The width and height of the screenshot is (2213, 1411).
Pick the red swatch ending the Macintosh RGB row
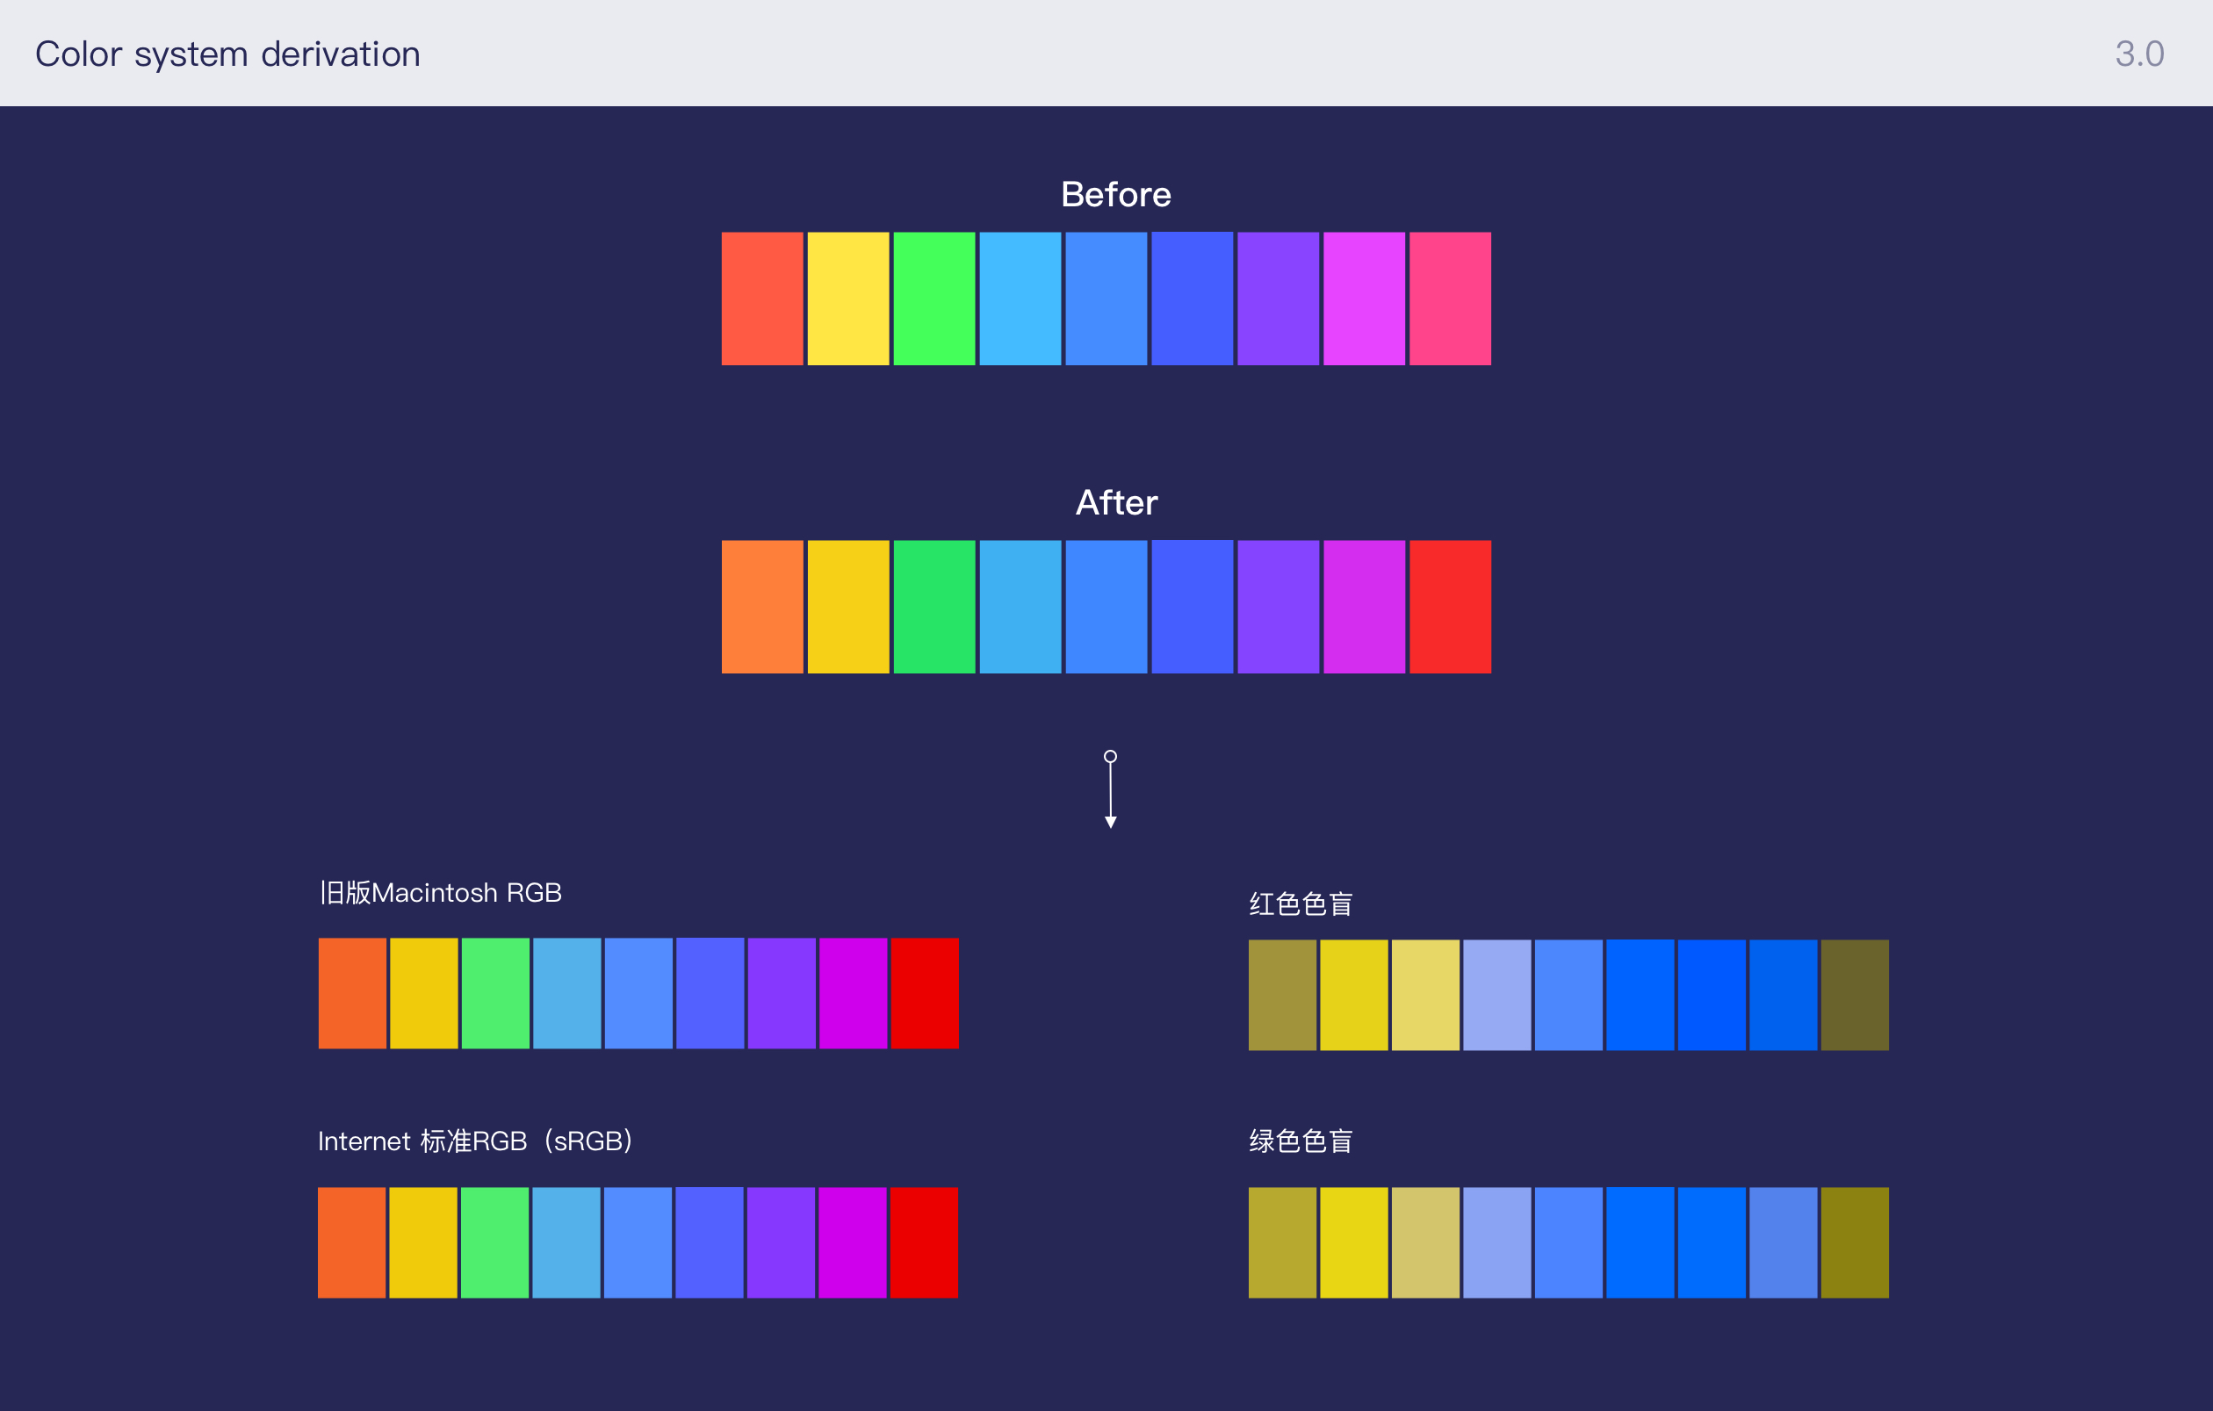tap(925, 993)
